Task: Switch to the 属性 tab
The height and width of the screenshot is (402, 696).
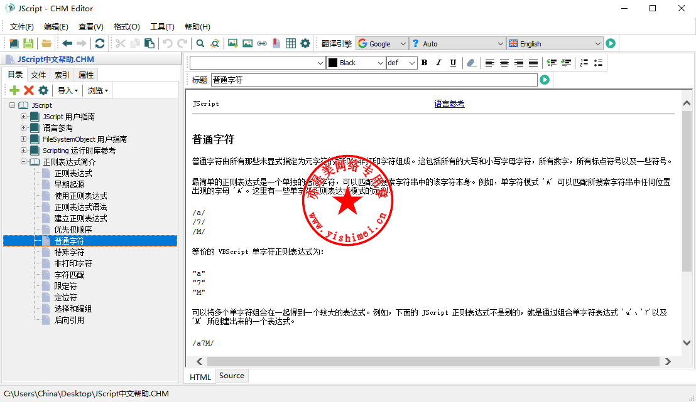Action: (x=85, y=75)
